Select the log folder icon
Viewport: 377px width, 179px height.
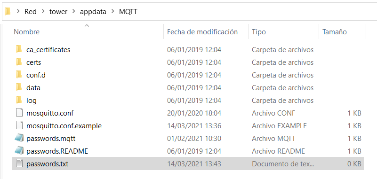click(x=19, y=100)
